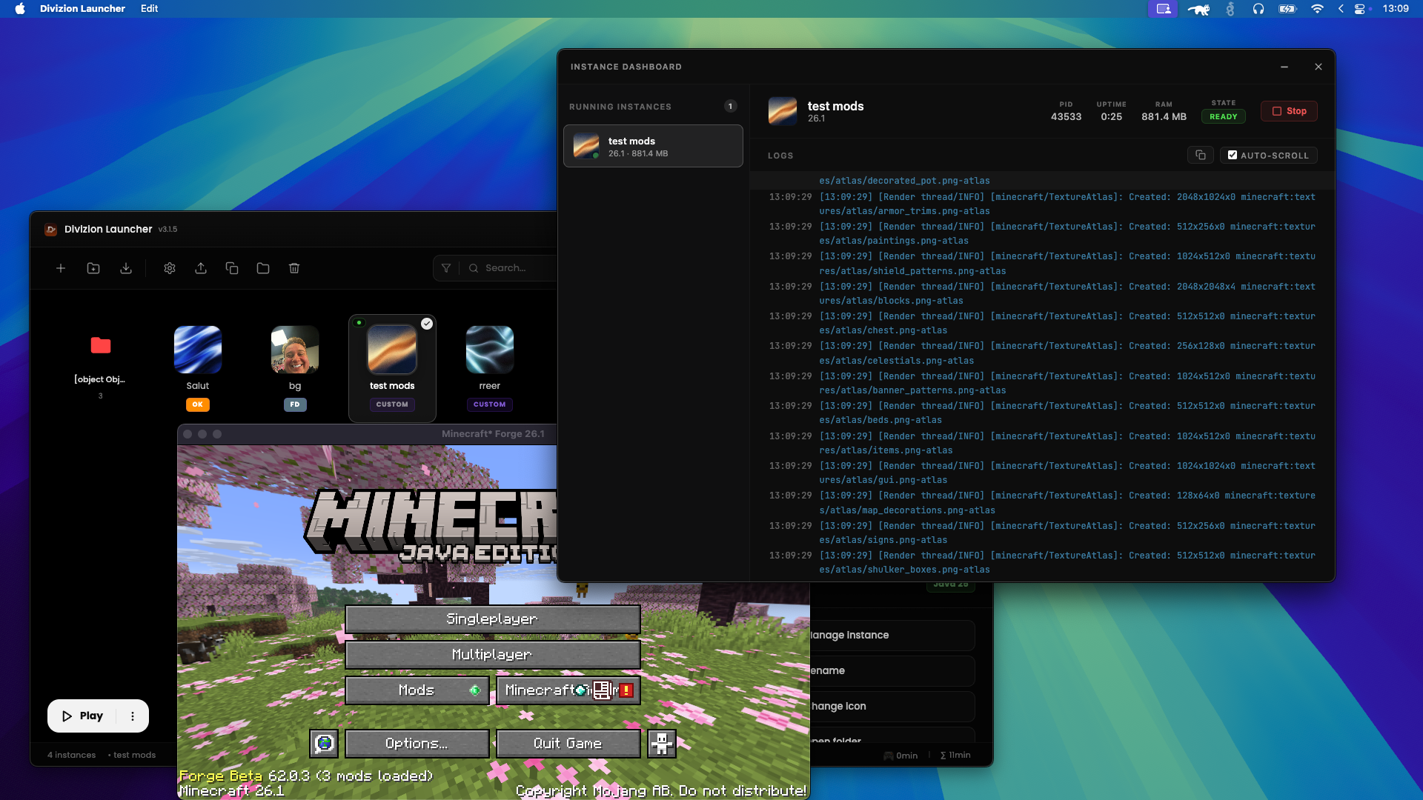Close the Instance Dashboard window
Viewport: 1423px width, 800px height.
coord(1318,67)
